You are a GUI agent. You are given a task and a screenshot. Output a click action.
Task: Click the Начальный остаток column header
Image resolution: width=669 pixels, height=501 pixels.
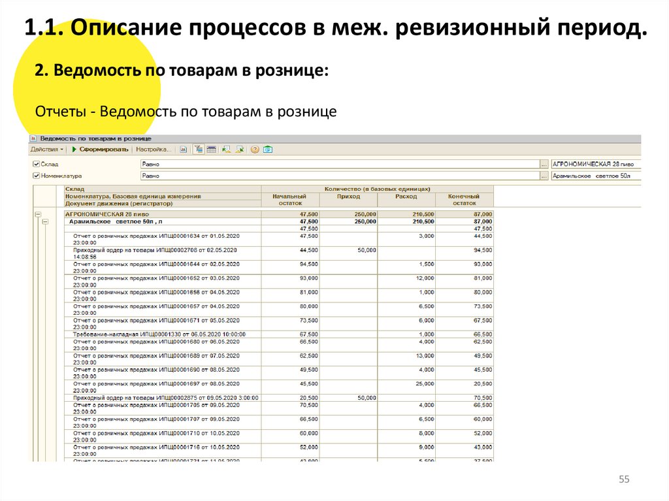click(x=289, y=200)
